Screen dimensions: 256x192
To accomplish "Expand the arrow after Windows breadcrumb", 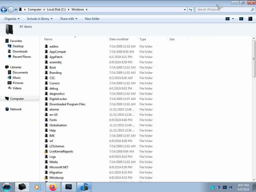I will tap(87, 10).
